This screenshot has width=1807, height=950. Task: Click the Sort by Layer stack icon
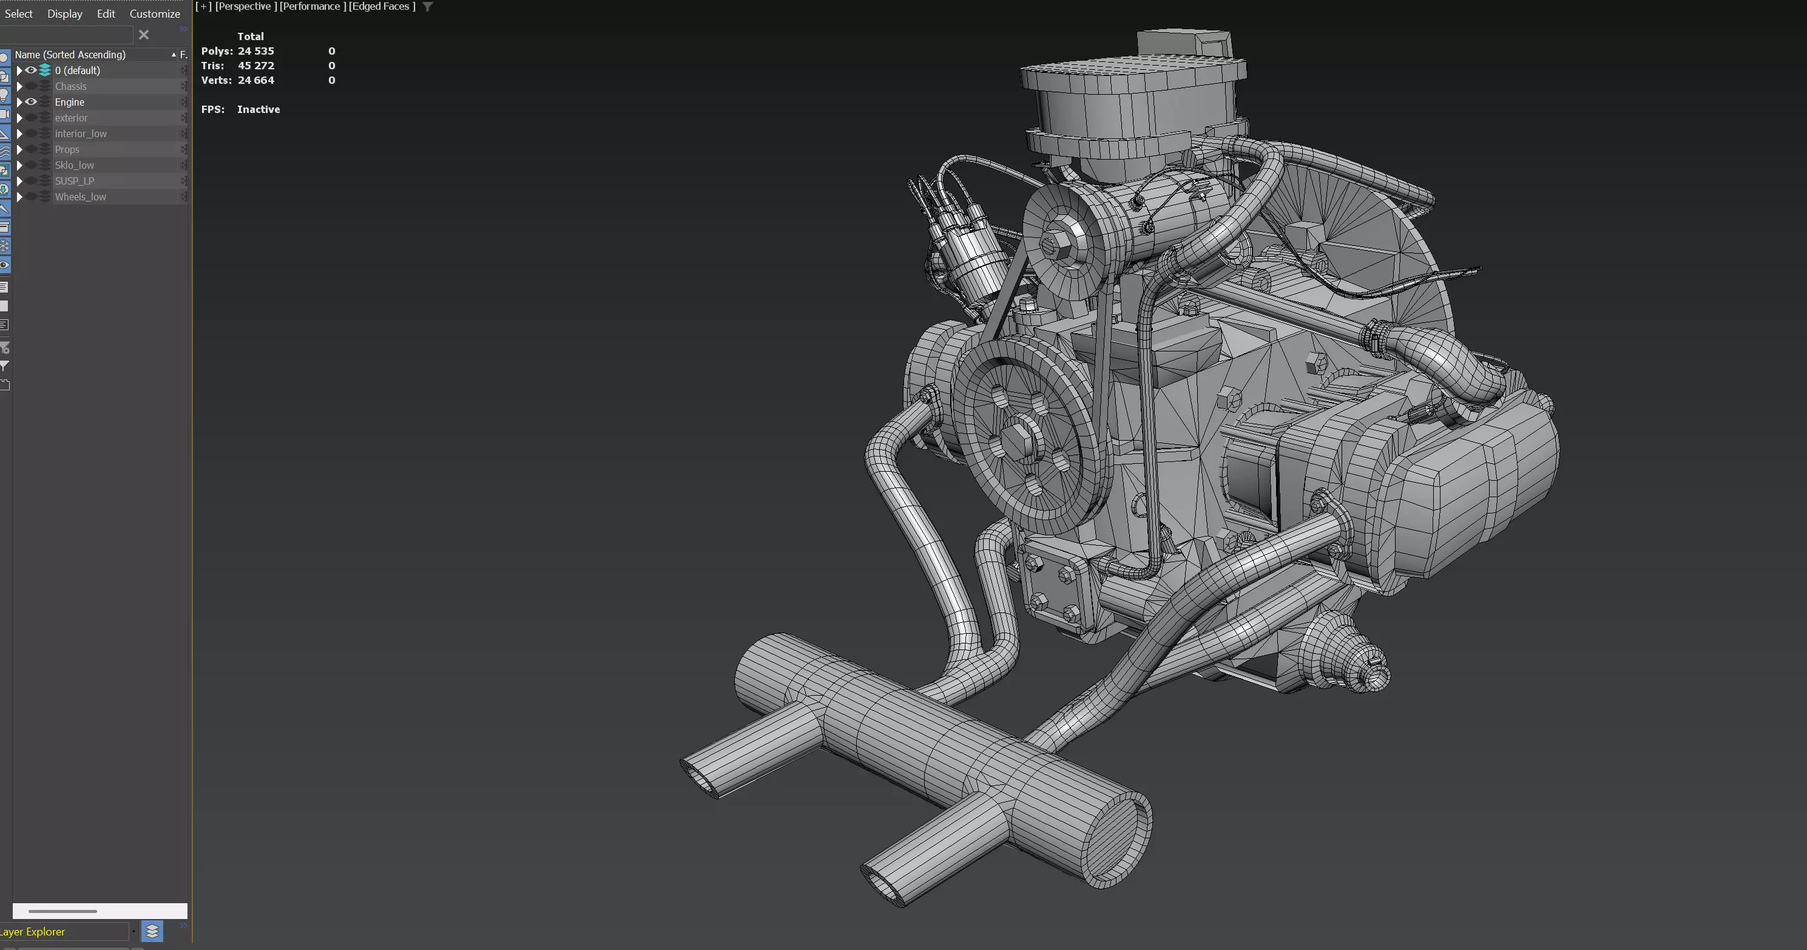[x=152, y=931]
